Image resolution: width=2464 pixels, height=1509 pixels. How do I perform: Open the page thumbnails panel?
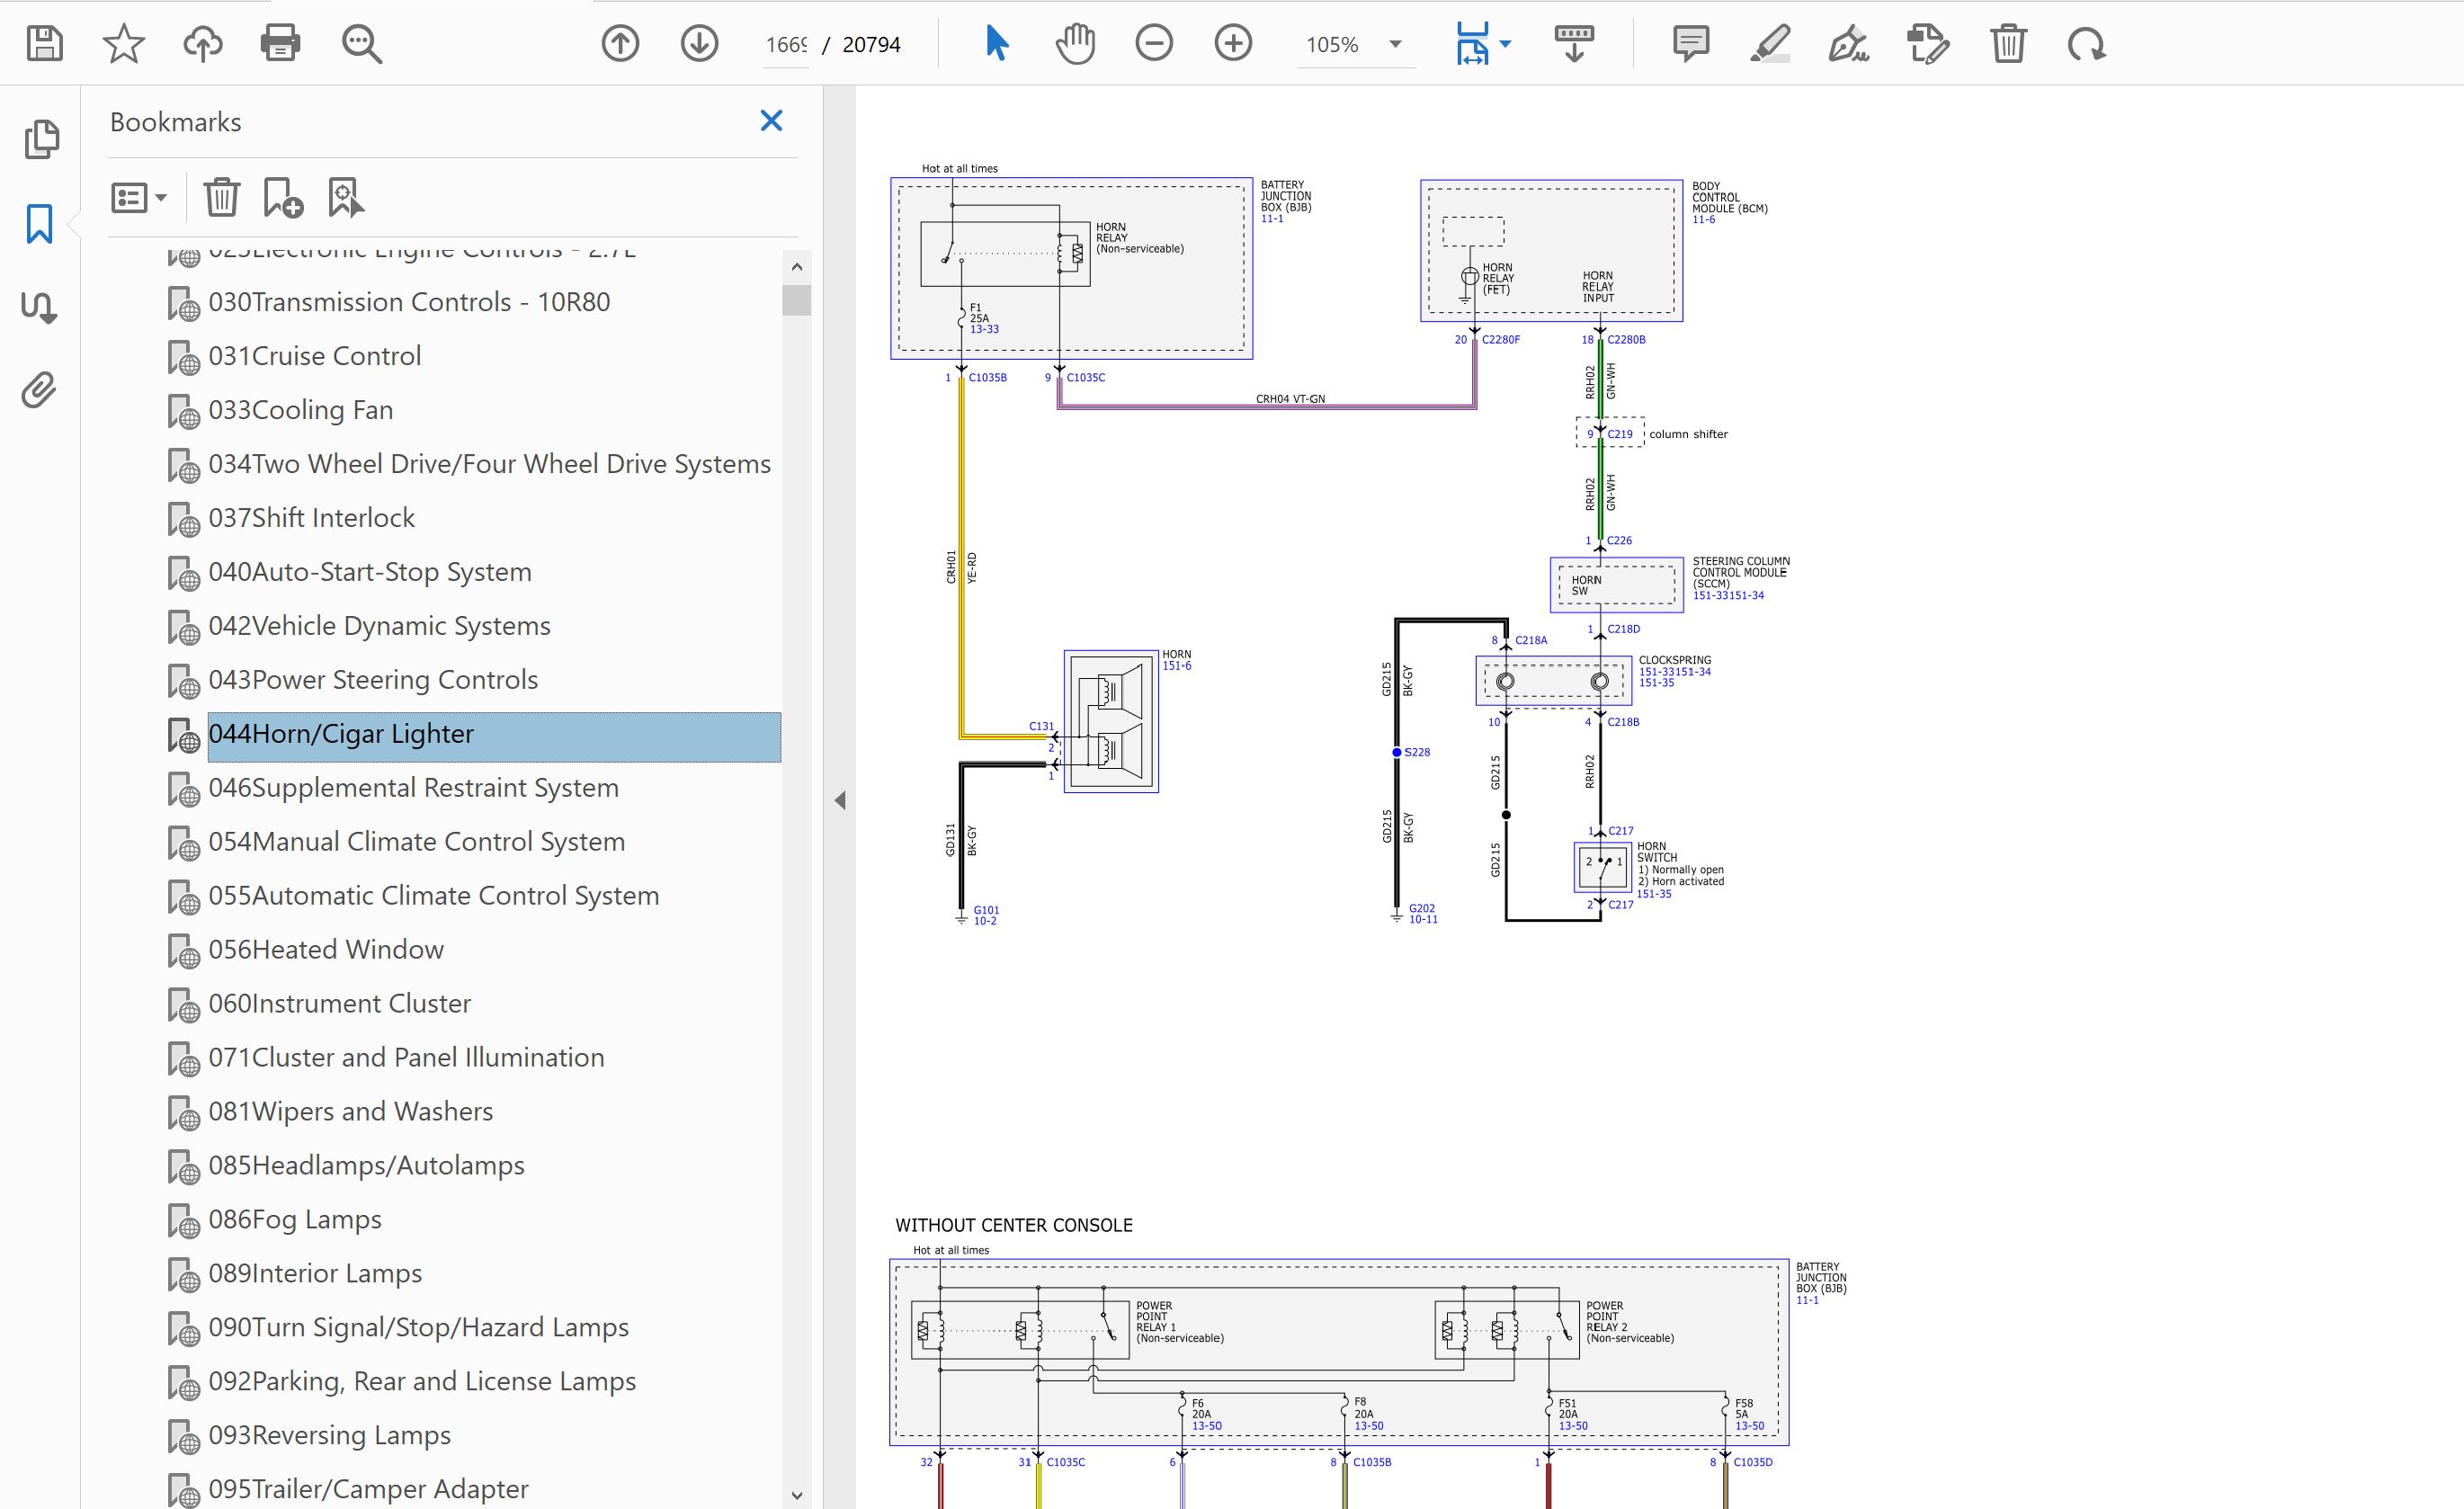[40, 139]
